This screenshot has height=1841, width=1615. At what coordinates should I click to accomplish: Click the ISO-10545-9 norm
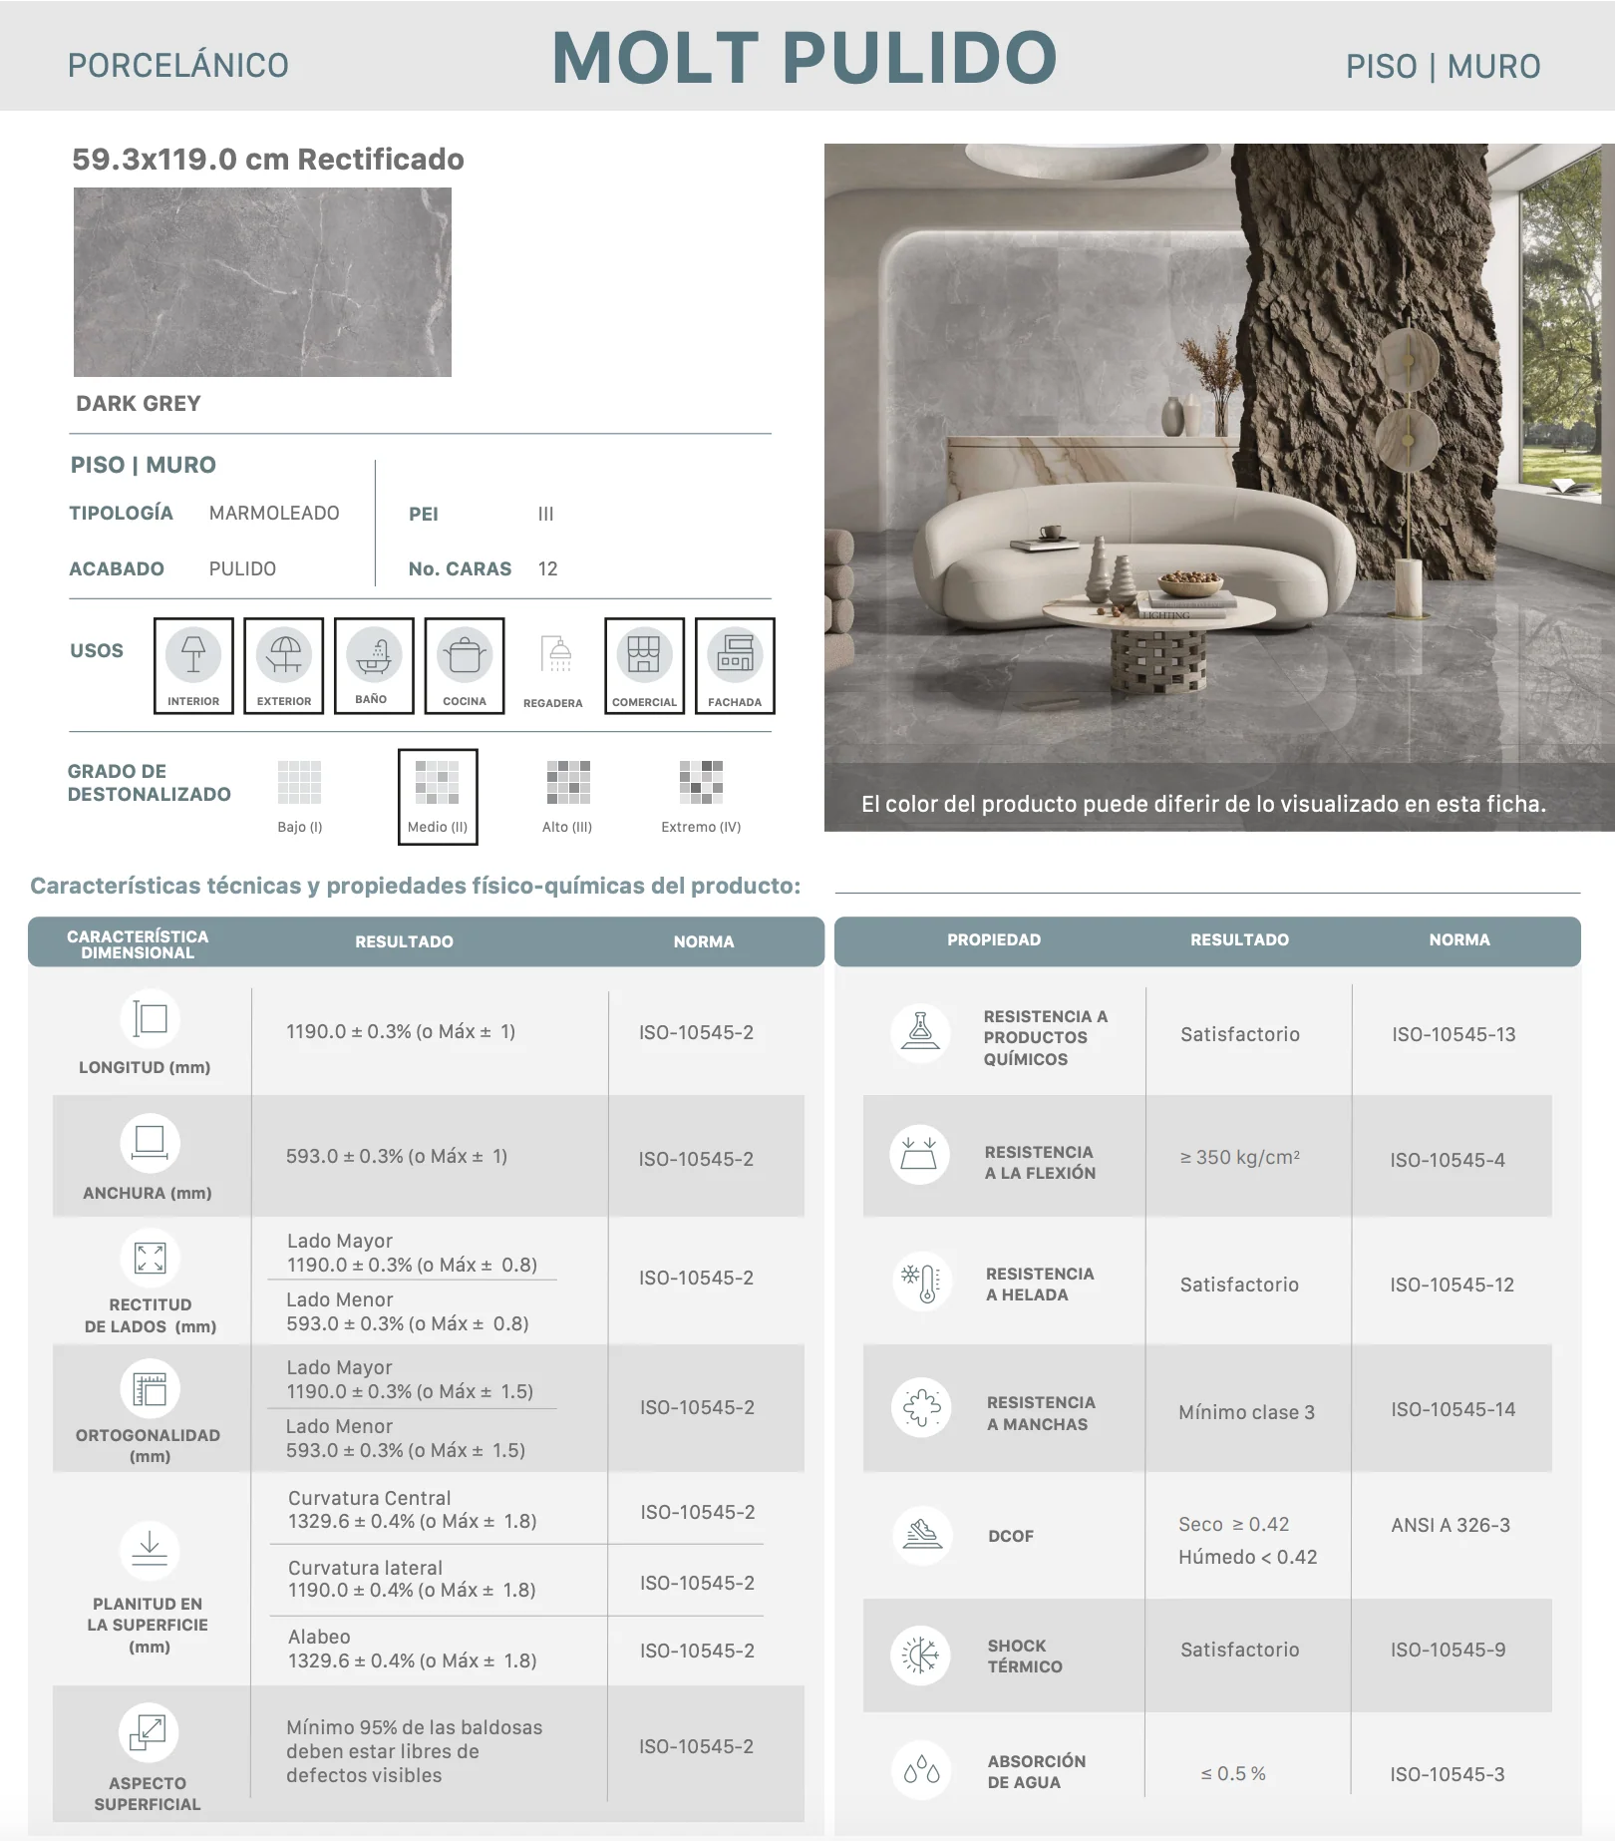tap(1449, 1650)
